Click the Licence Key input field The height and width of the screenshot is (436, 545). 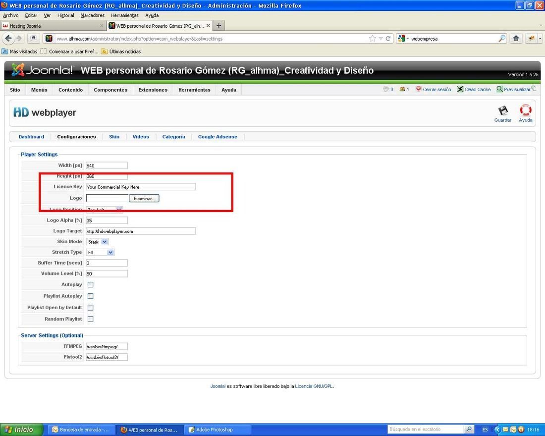click(x=141, y=187)
